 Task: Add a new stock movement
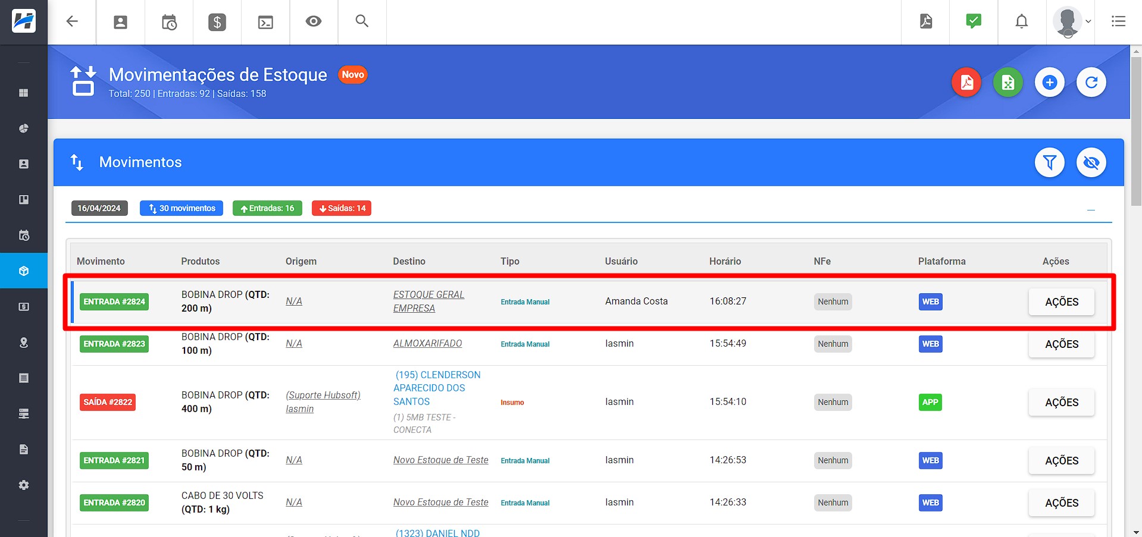(1050, 83)
